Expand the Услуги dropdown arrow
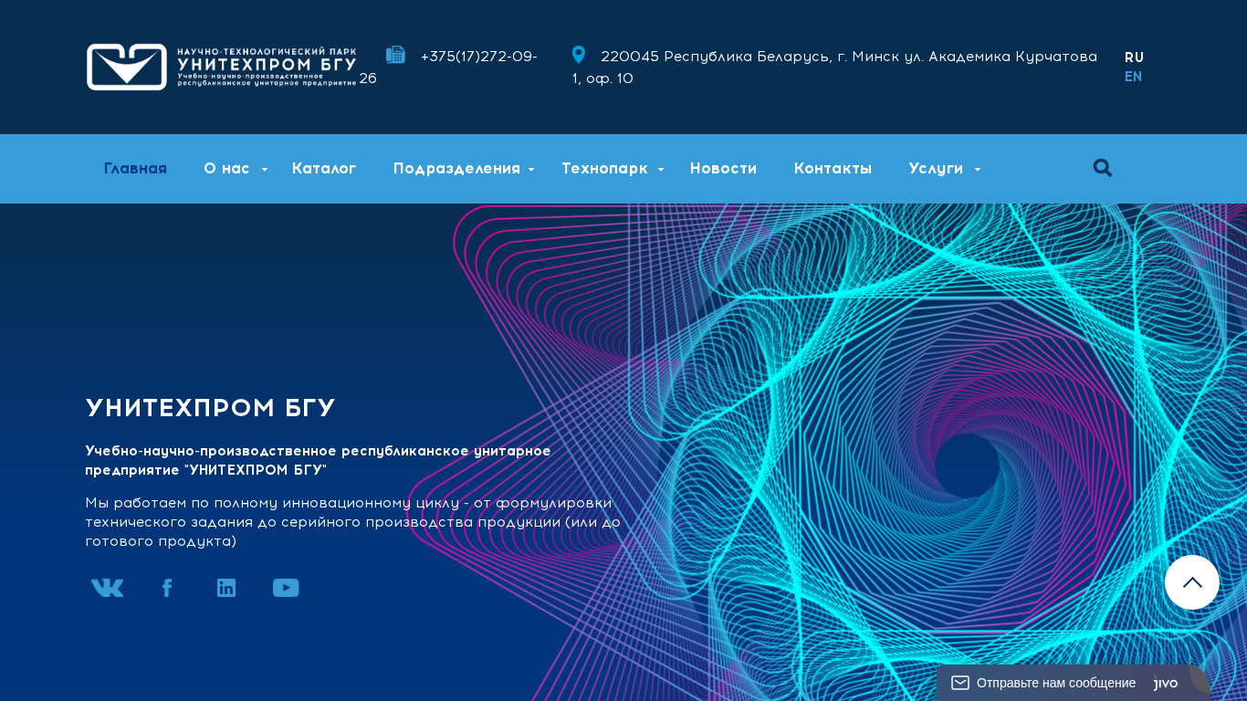This screenshot has height=701, width=1247. pyautogui.click(x=978, y=170)
